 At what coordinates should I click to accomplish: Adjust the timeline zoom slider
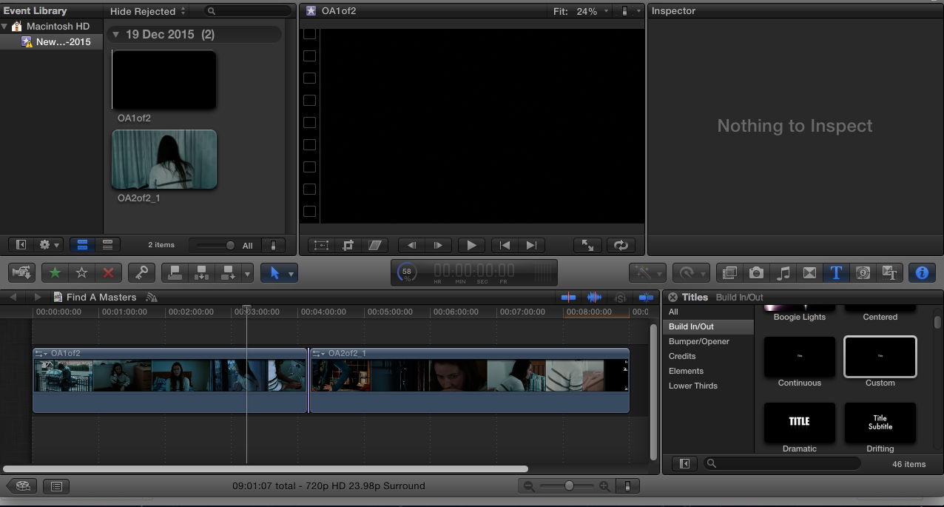(568, 486)
